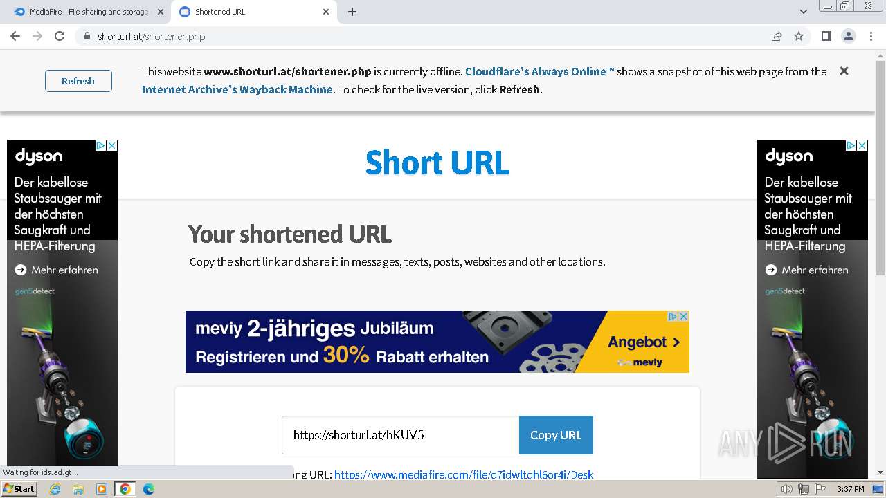886x498 pixels.
Task: Open File Explorer from taskbar
Action: (78, 489)
